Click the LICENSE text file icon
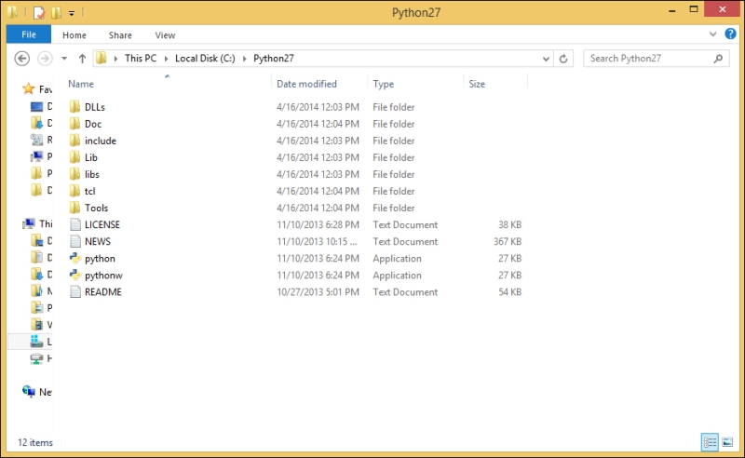Viewport: 745px width, 458px height. pos(75,224)
